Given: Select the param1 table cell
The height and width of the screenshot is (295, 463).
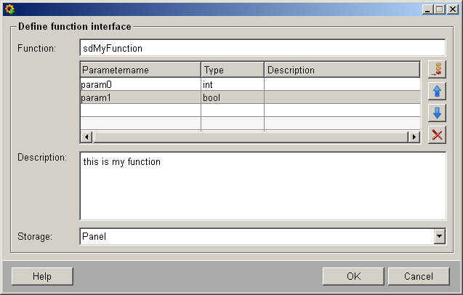Looking at the screenshot, I should click(x=140, y=97).
